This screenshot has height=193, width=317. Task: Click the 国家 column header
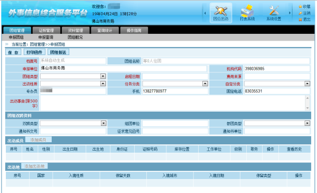pos(41,176)
